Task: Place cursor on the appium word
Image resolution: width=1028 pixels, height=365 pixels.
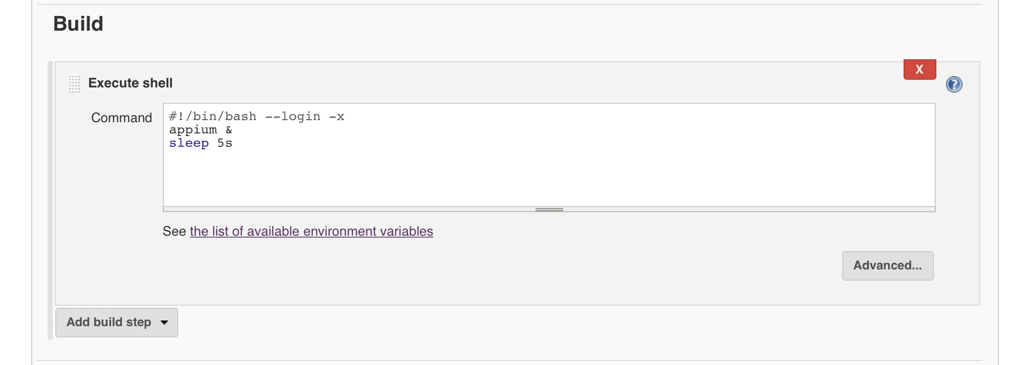Action: coord(193,130)
